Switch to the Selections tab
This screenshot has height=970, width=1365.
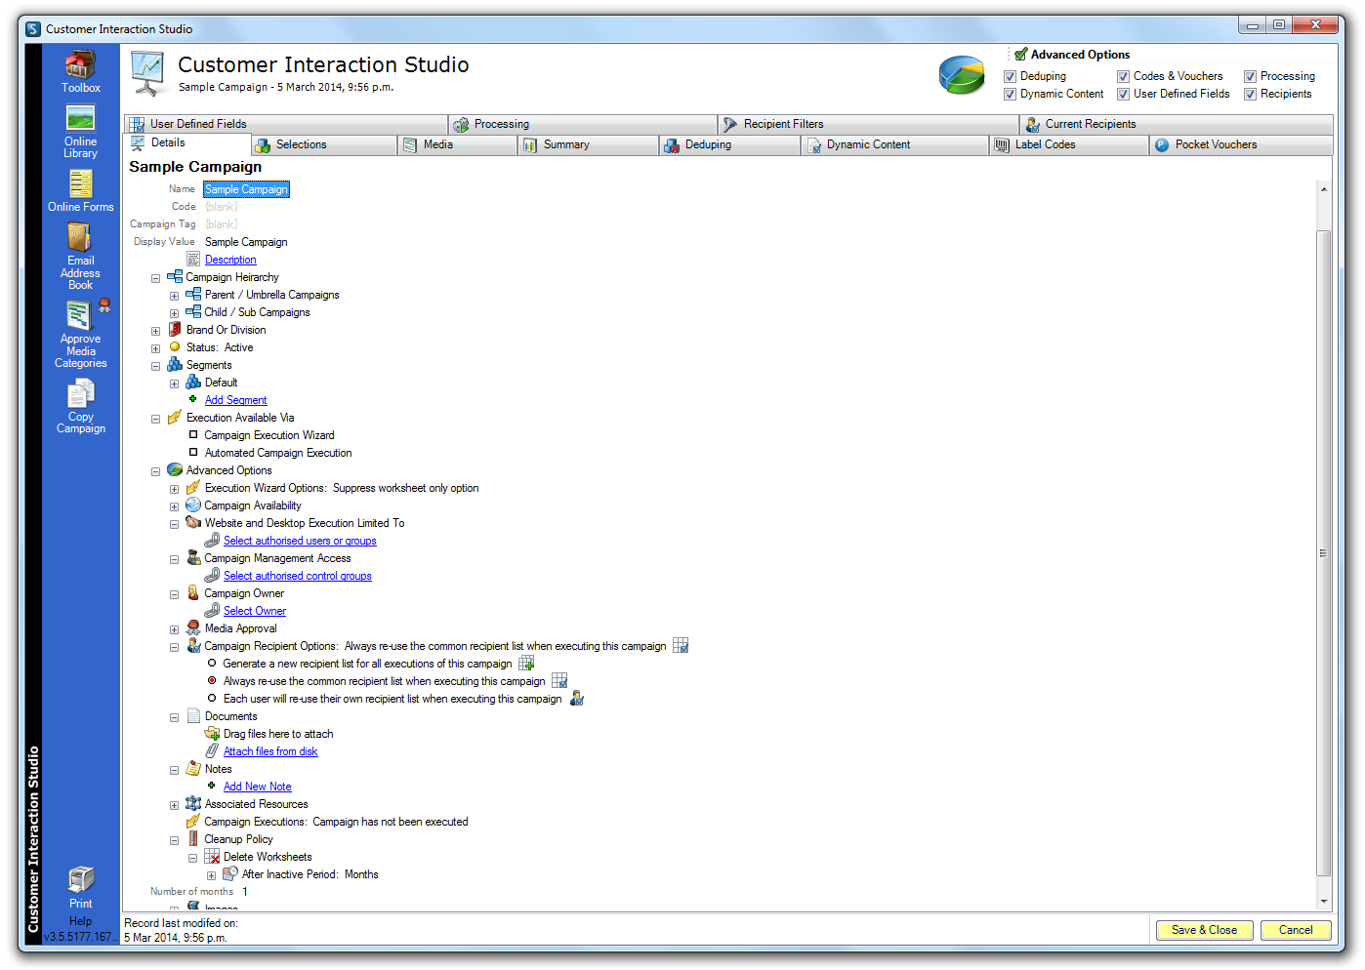coord(324,144)
